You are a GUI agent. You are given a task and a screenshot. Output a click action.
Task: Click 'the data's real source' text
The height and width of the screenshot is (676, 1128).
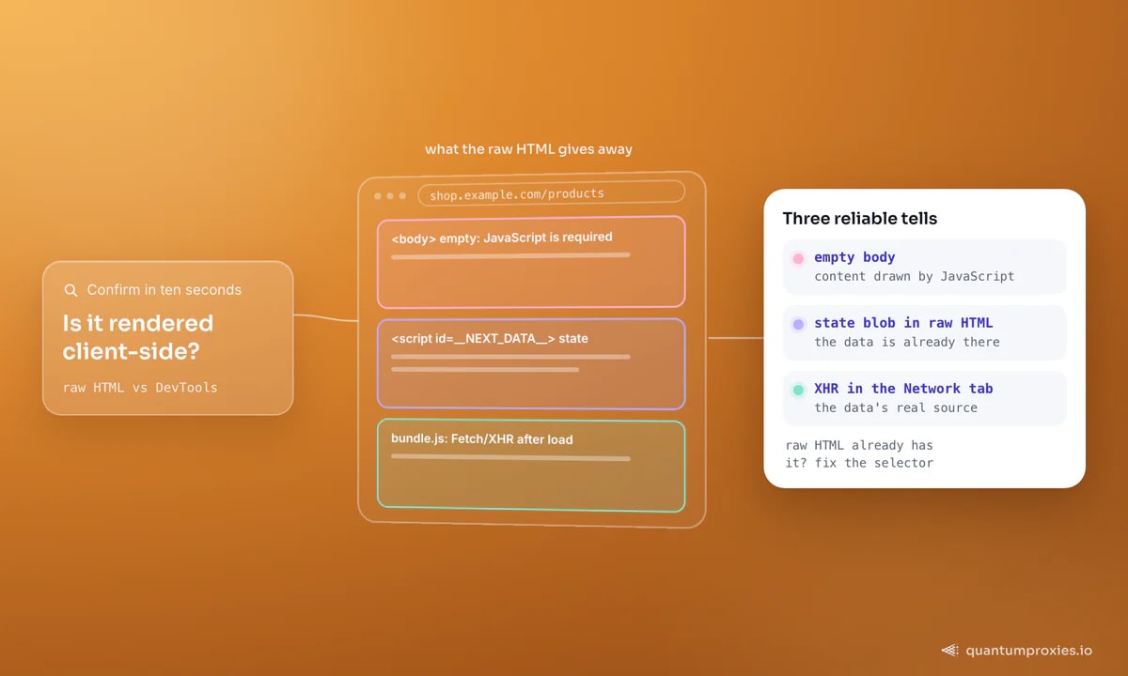(x=896, y=407)
